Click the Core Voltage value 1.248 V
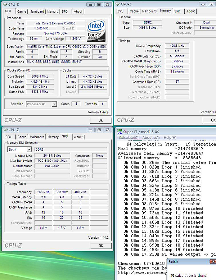Image resolution: width=216 pixels, height=280 pixels. (75, 38)
